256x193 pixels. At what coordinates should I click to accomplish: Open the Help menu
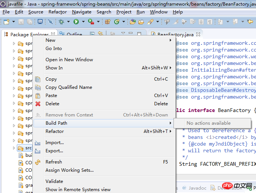tap(178, 12)
